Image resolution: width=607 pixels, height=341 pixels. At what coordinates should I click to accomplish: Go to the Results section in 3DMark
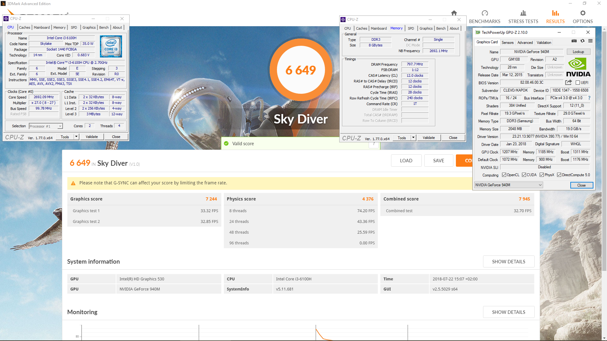click(555, 17)
